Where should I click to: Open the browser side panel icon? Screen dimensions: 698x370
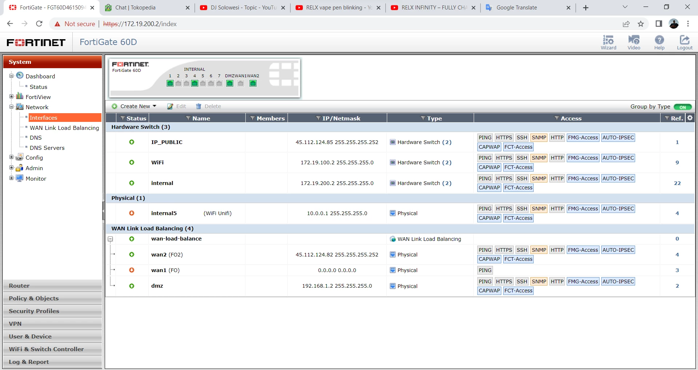[x=659, y=24]
